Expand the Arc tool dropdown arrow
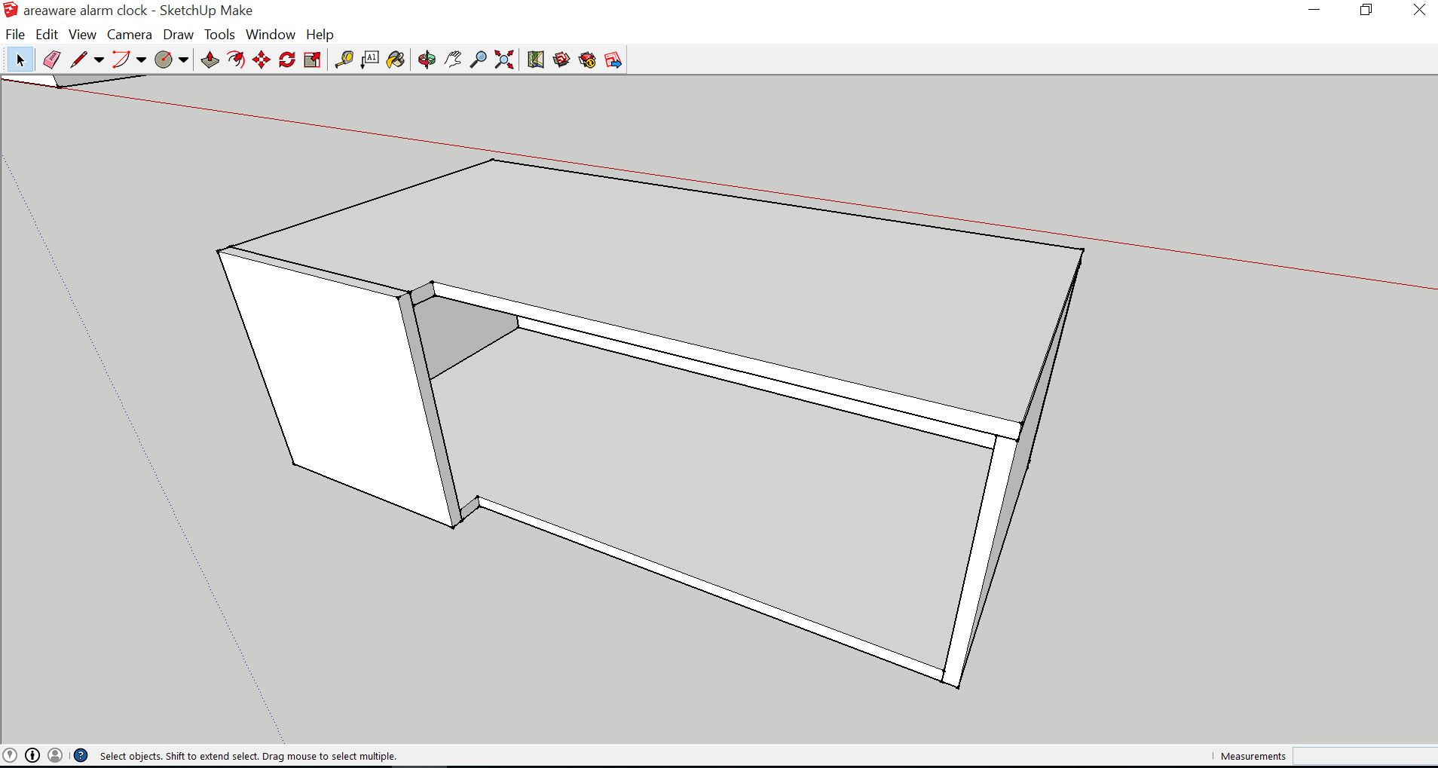1438x768 pixels. [x=141, y=60]
